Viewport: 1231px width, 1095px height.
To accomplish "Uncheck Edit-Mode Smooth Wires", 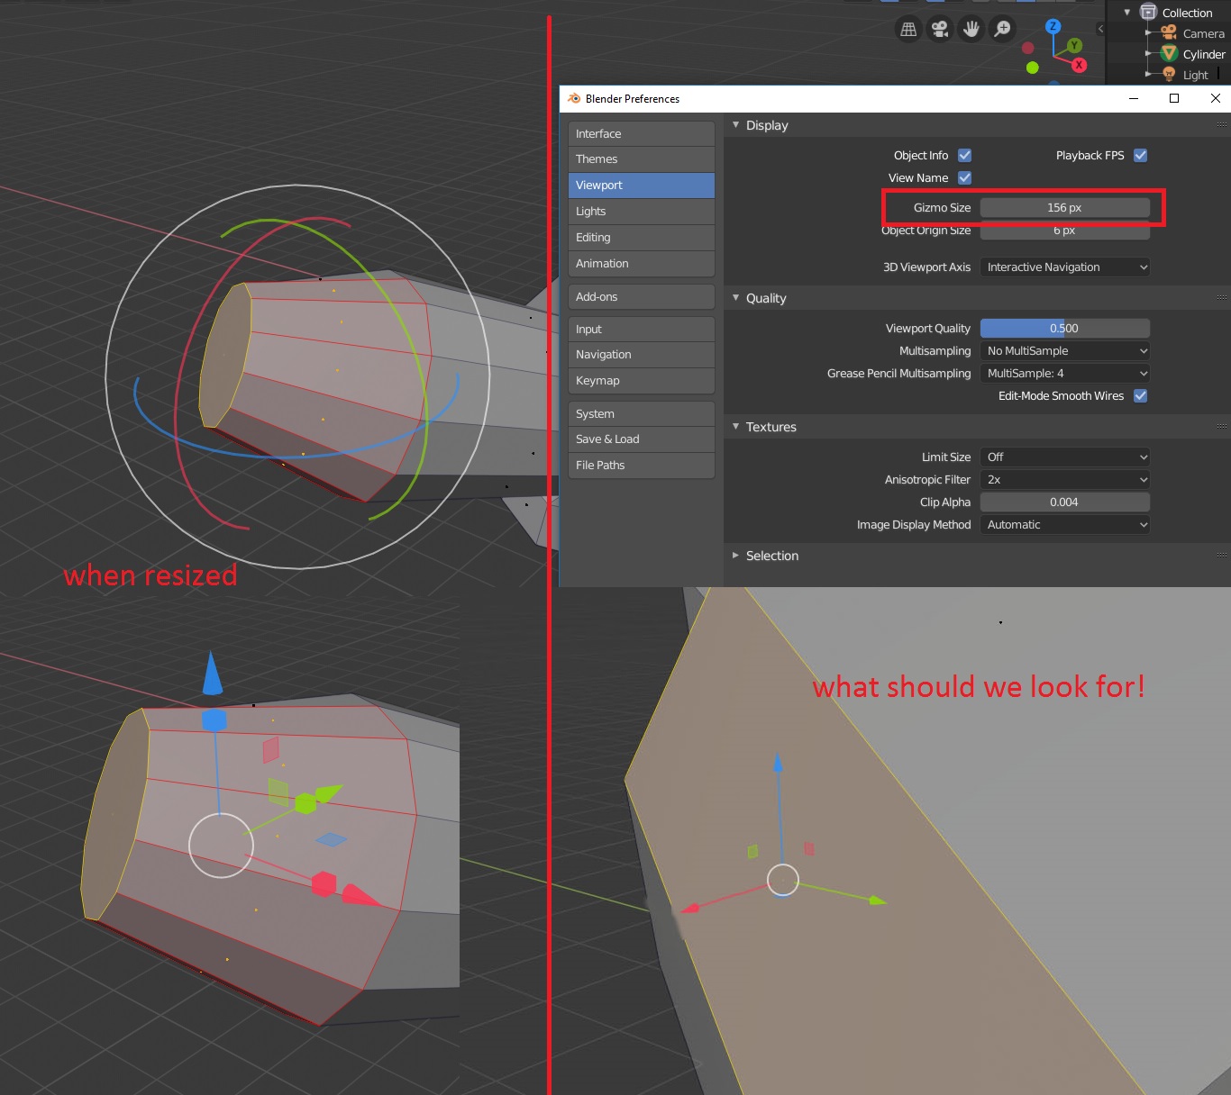I will (x=1140, y=395).
